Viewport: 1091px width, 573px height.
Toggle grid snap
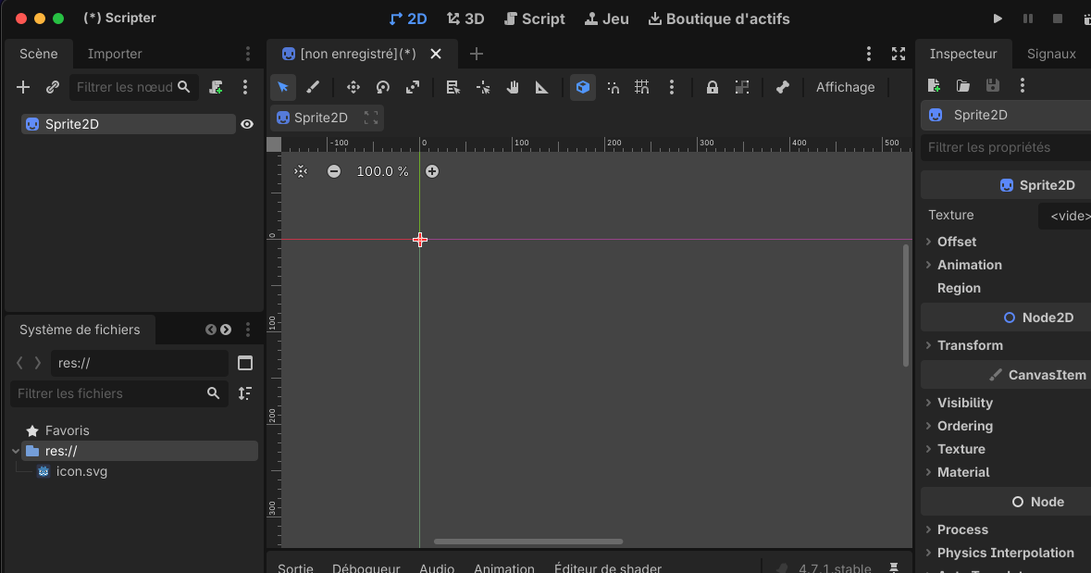click(641, 87)
